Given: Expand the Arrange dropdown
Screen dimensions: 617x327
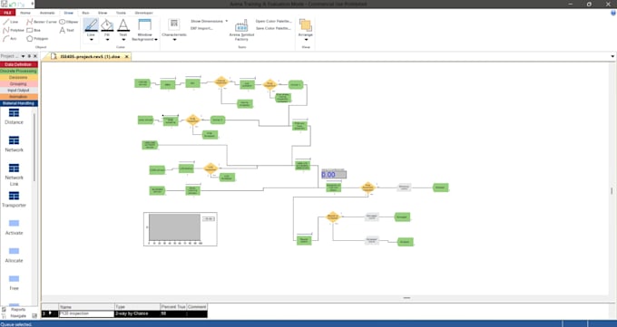Looking at the screenshot, I should click(x=306, y=39).
